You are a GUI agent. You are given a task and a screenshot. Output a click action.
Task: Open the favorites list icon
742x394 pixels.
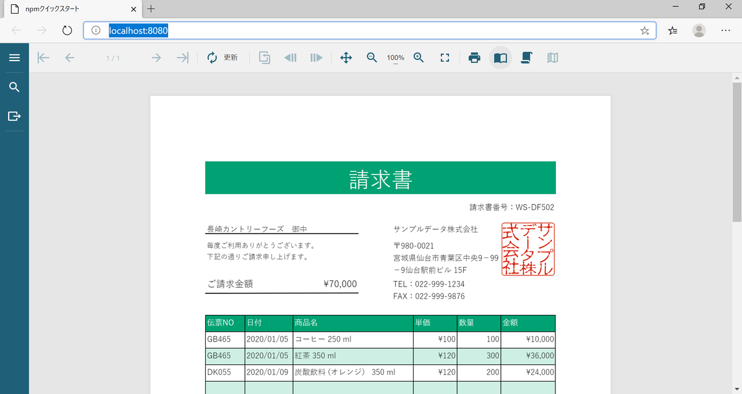pyautogui.click(x=673, y=30)
